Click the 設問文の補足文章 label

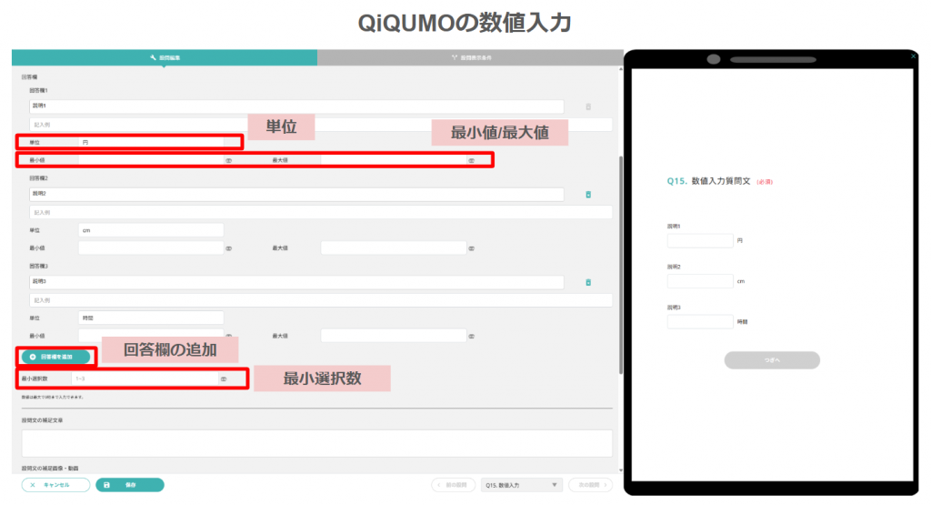[x=42, y=420]
